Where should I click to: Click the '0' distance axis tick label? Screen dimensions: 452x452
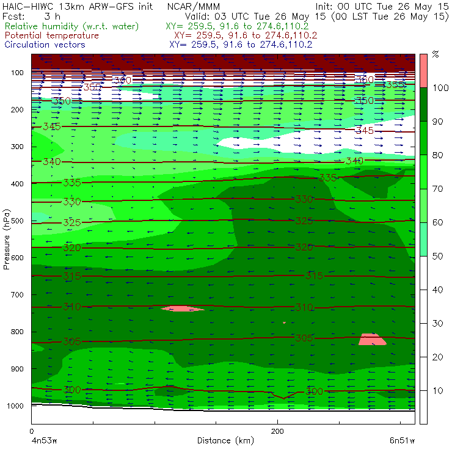point(32,431)
